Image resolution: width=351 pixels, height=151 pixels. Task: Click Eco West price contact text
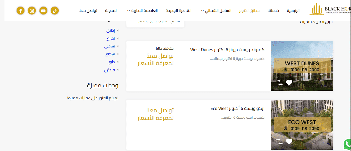[156, 114]
